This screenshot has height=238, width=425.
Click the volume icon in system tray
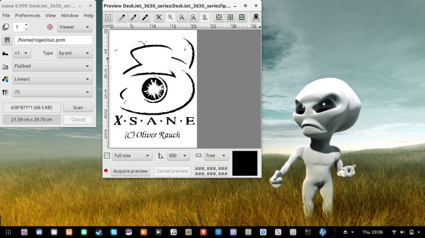point(402,232)
